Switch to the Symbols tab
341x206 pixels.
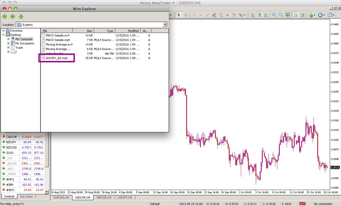[x=9, y=197]
